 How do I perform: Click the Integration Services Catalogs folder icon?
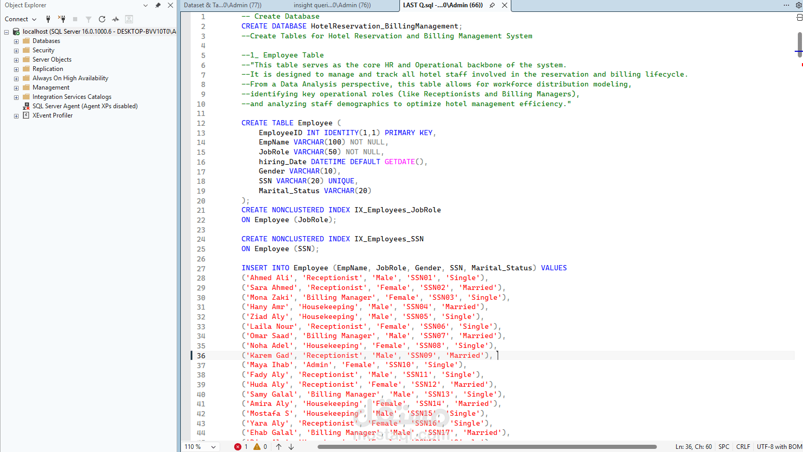26,97
